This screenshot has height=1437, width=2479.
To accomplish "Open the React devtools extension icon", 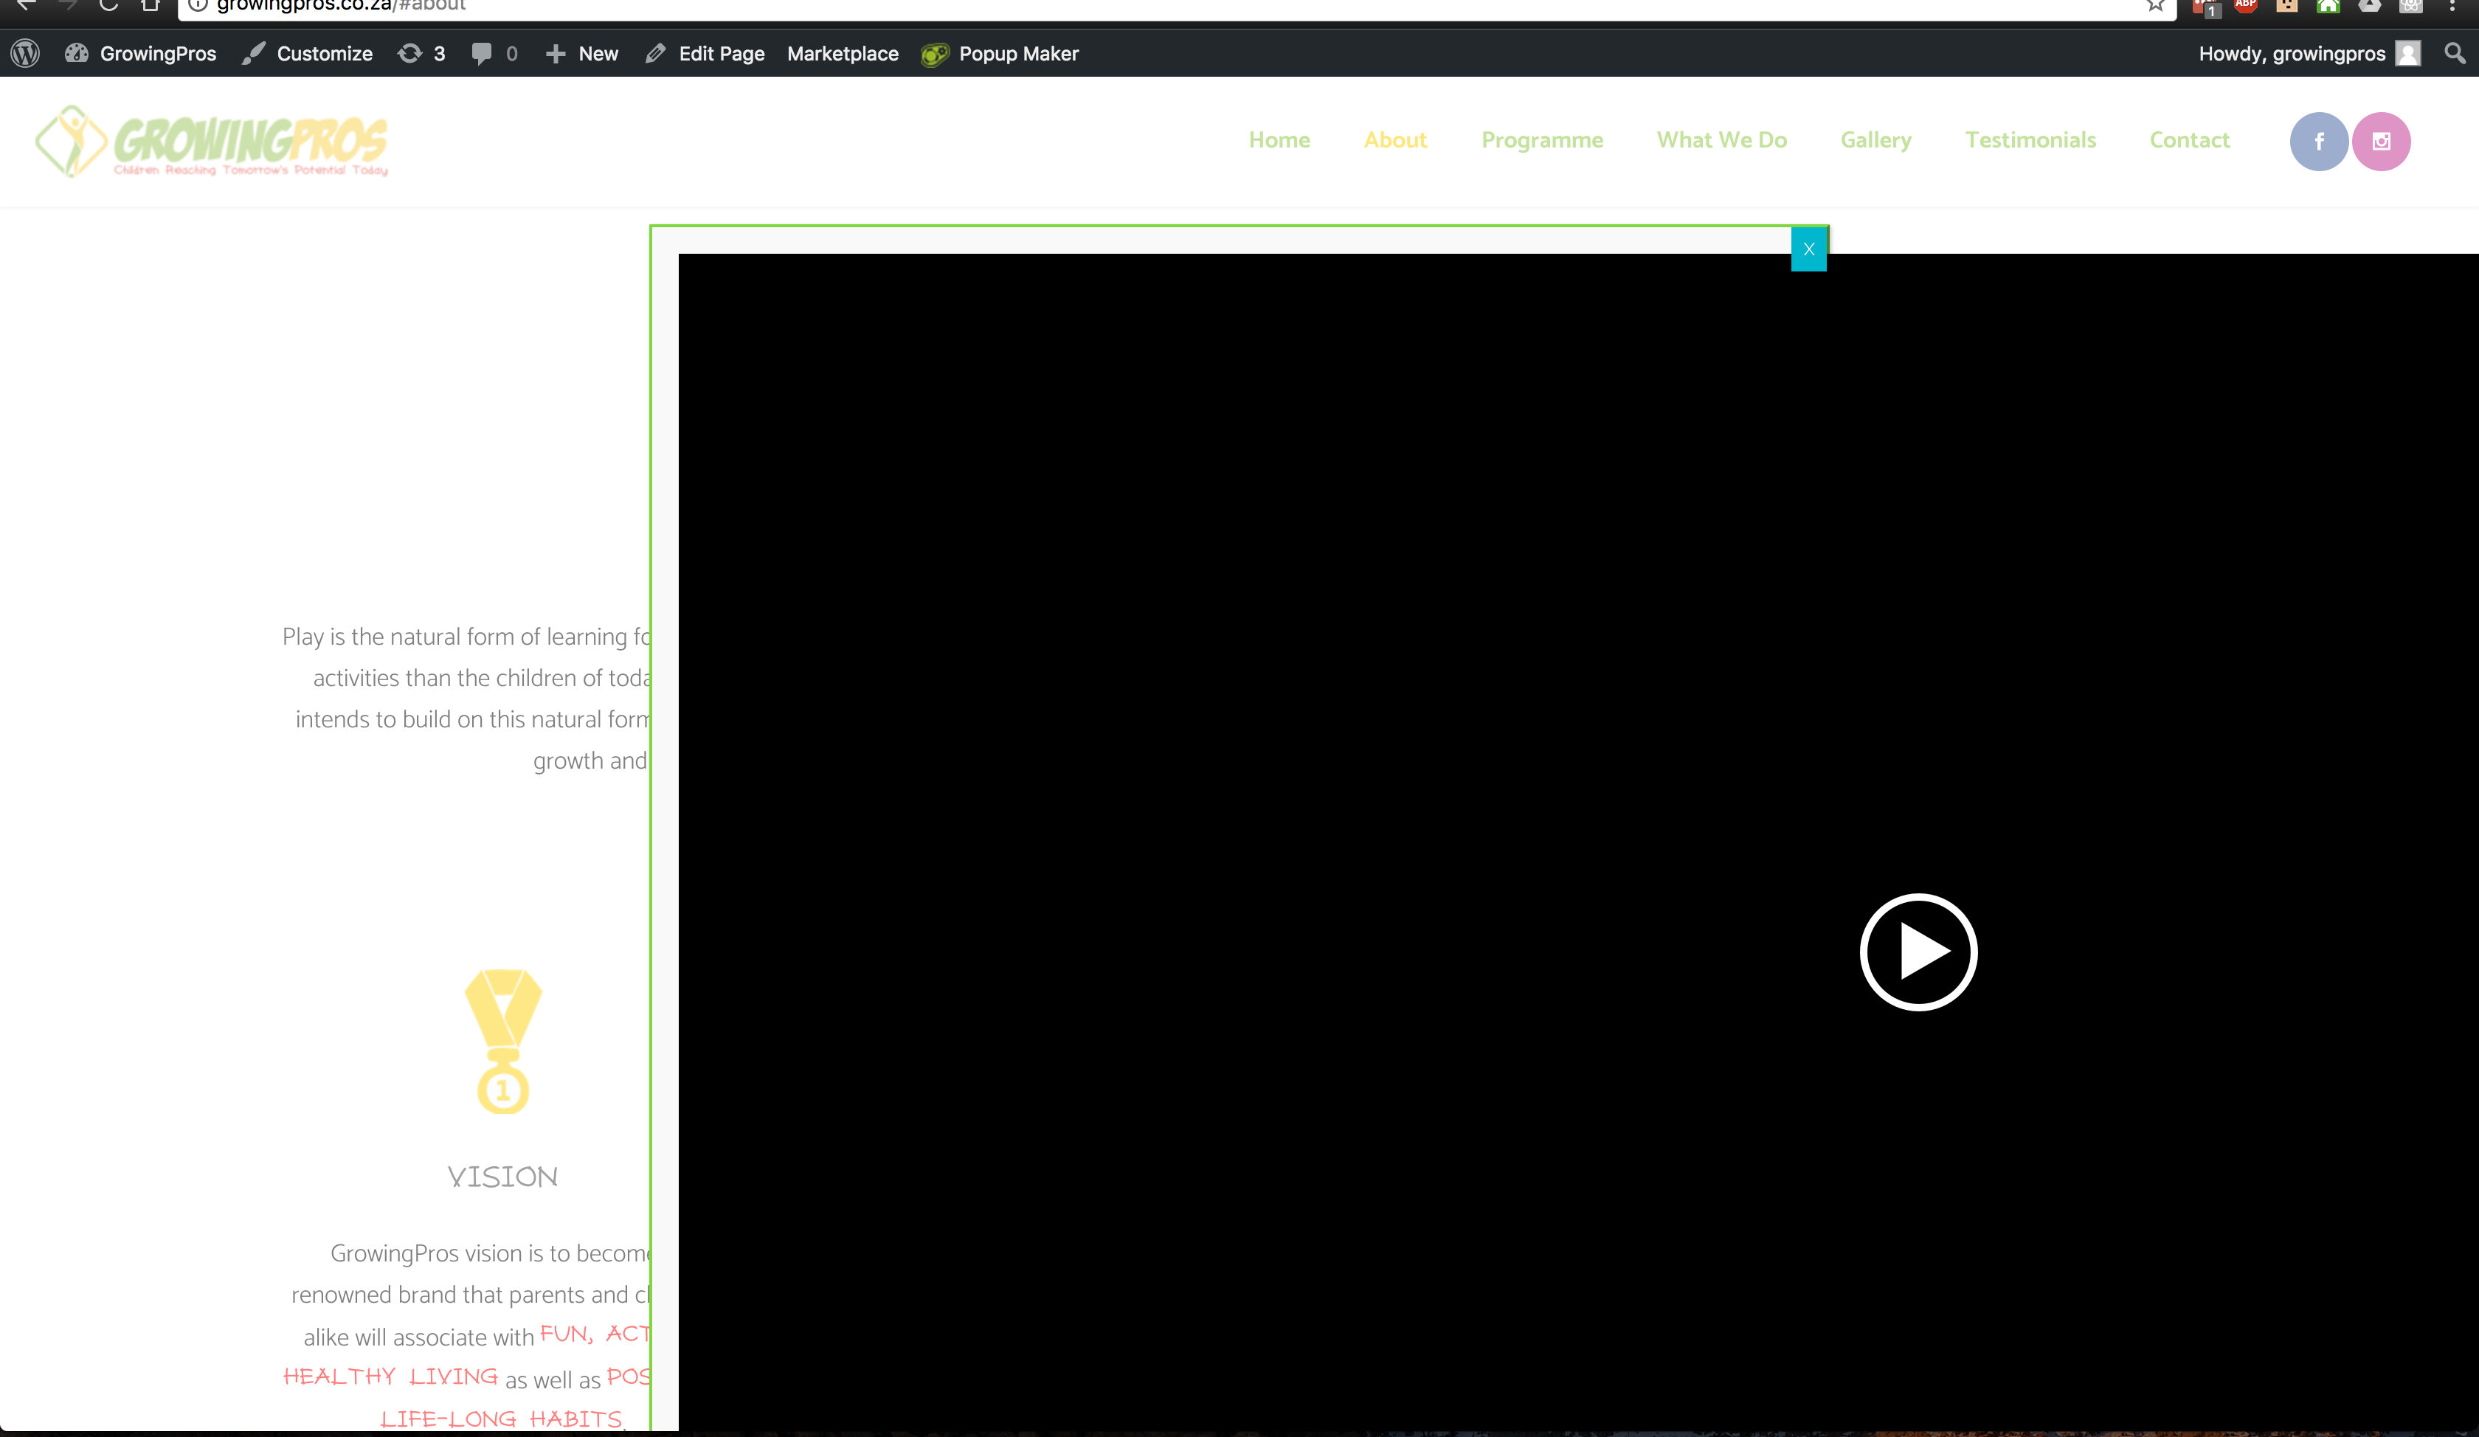I will click(x=2410, y=5).
